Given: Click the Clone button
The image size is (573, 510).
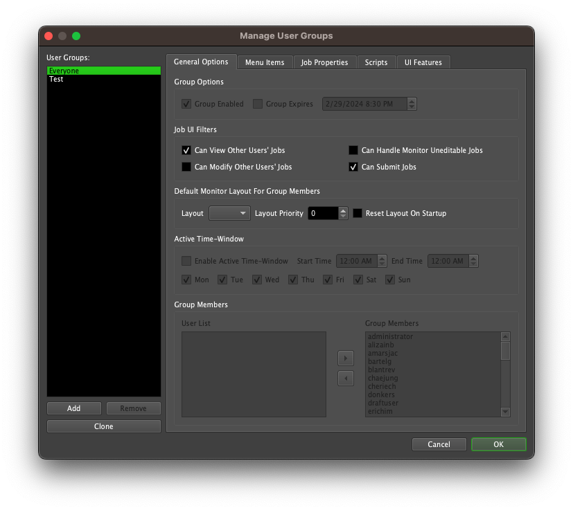Looking at the screenshot, I should click(103, 426).
